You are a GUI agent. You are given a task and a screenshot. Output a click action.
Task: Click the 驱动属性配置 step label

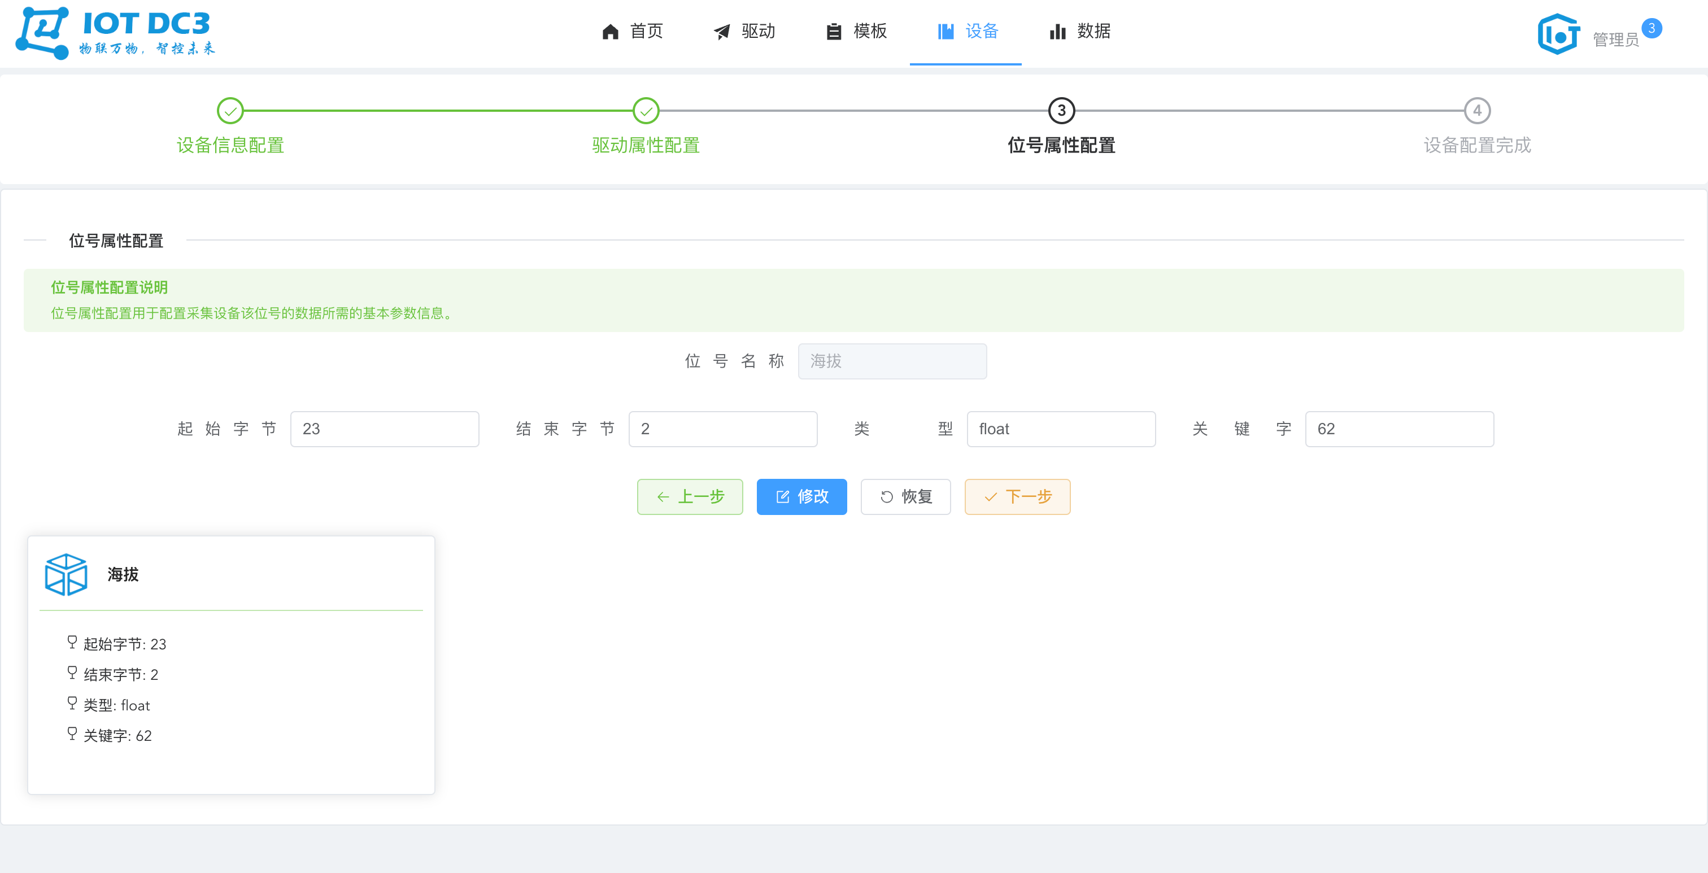[x=646, y=145]
